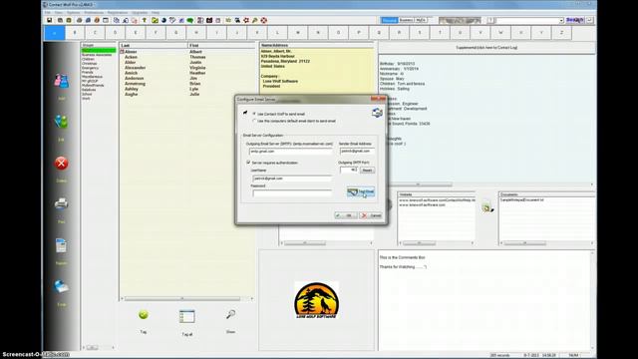The height and width of the screenshot is (359, 638).
Task: Open the View menu
Action: pyautogui.click(x=59, y=13)
